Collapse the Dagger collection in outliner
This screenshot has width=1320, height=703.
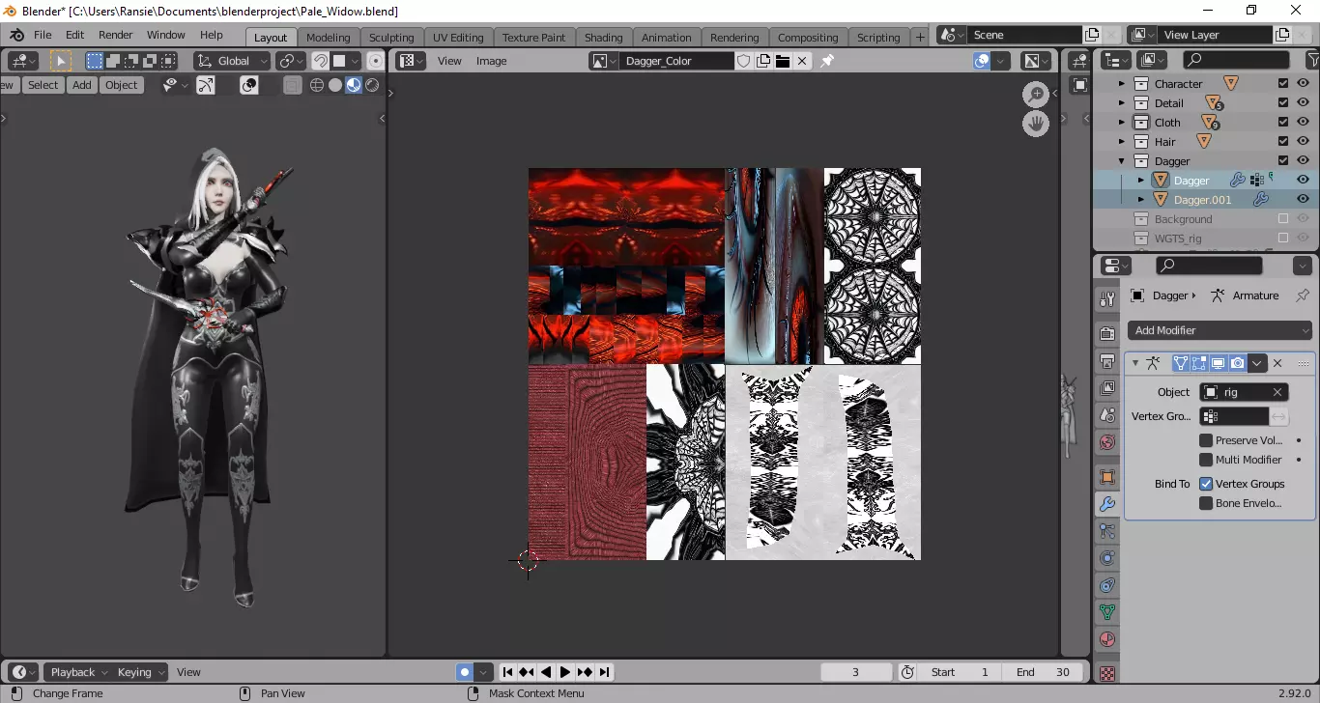tap(1122, 161)
